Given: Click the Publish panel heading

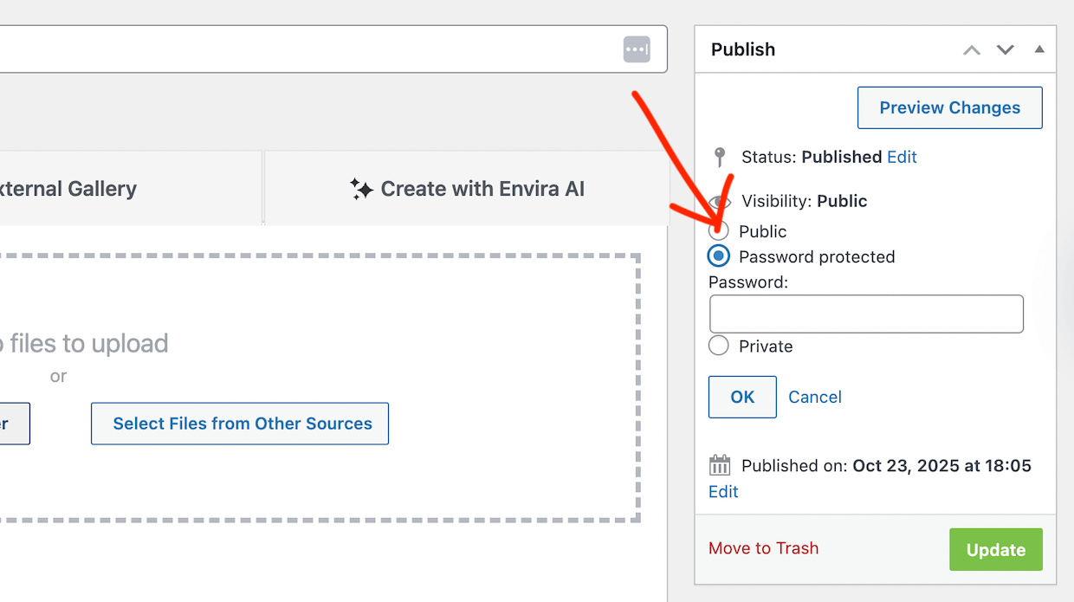Looking at the screenshot, I should pos(743,49).
